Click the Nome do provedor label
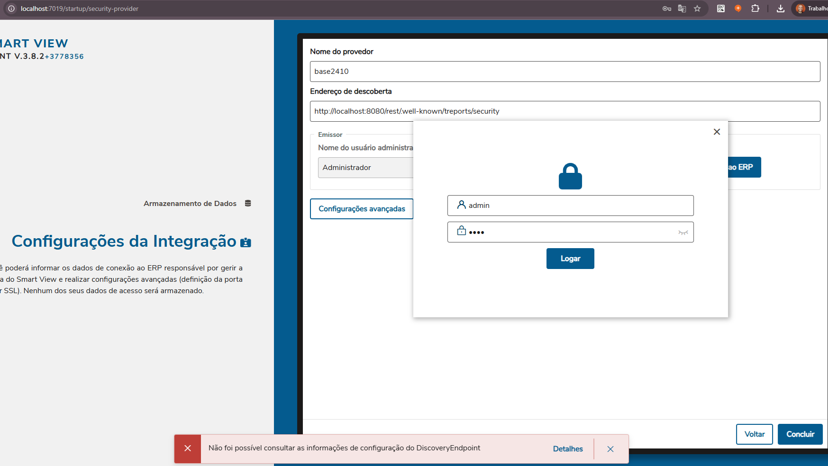Screen dimensions: 828x466 (342, 52)
